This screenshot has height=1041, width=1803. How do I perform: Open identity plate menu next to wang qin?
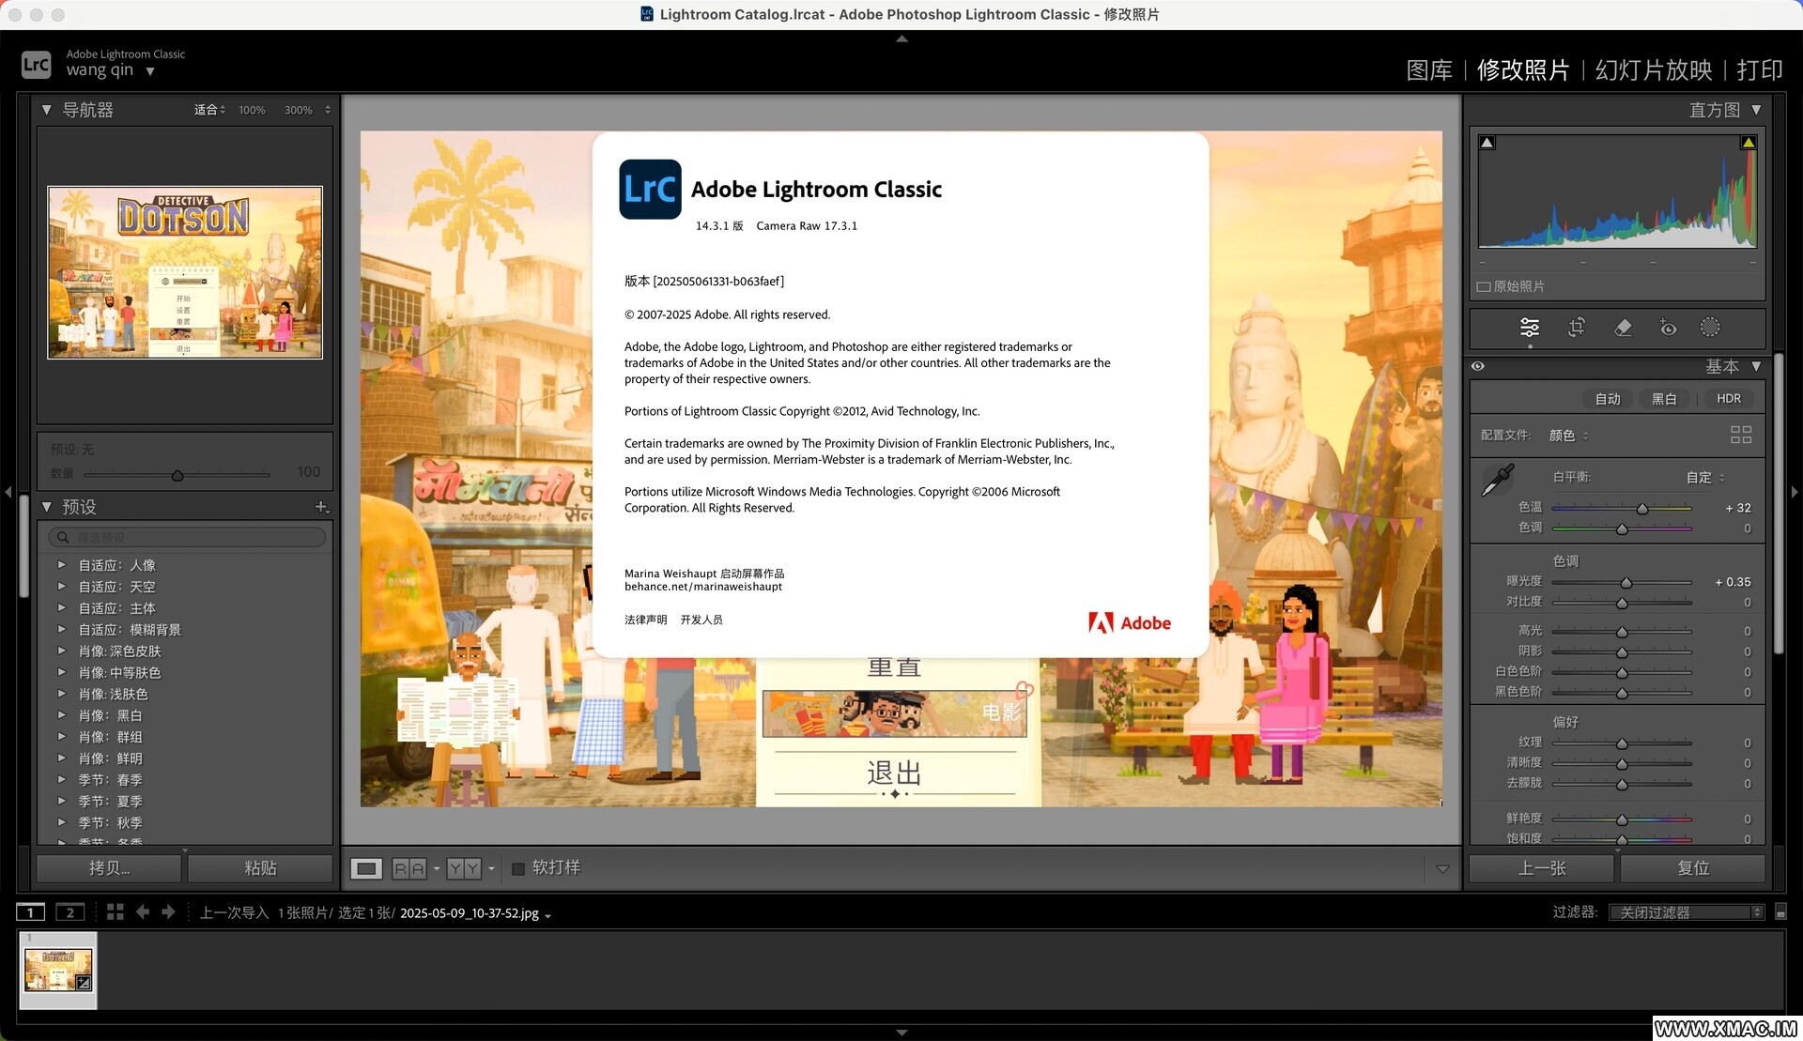pos(150,71)
